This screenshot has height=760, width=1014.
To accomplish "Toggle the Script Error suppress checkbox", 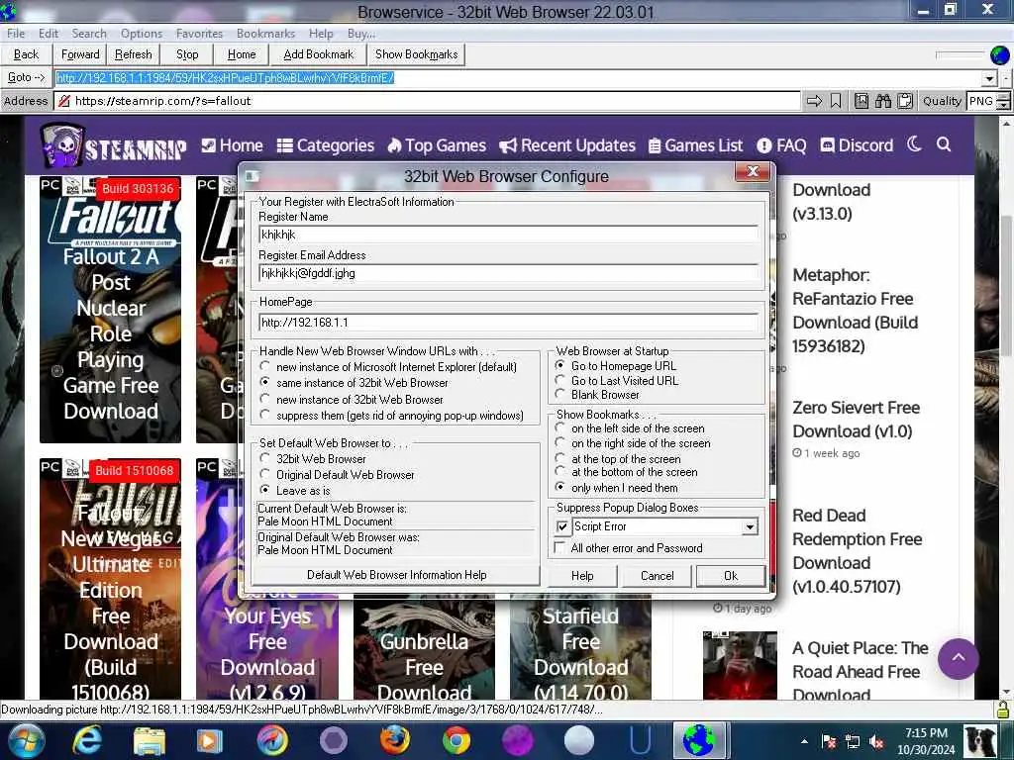I will (x=562, y=526).
